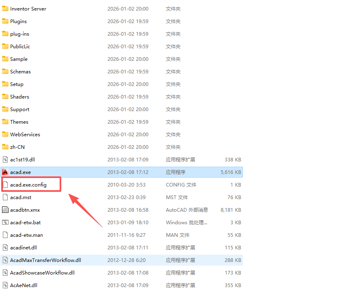Click the AcadMaxTransferWorkflow.dll file name

click(x=45, y=260)
